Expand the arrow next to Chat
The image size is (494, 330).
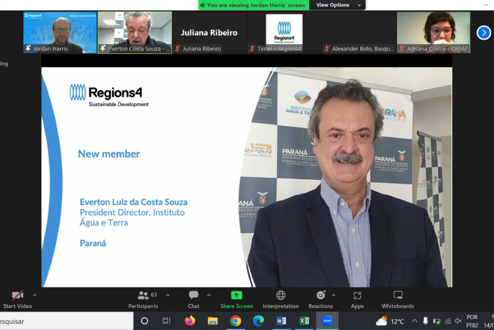pos(208,295)
